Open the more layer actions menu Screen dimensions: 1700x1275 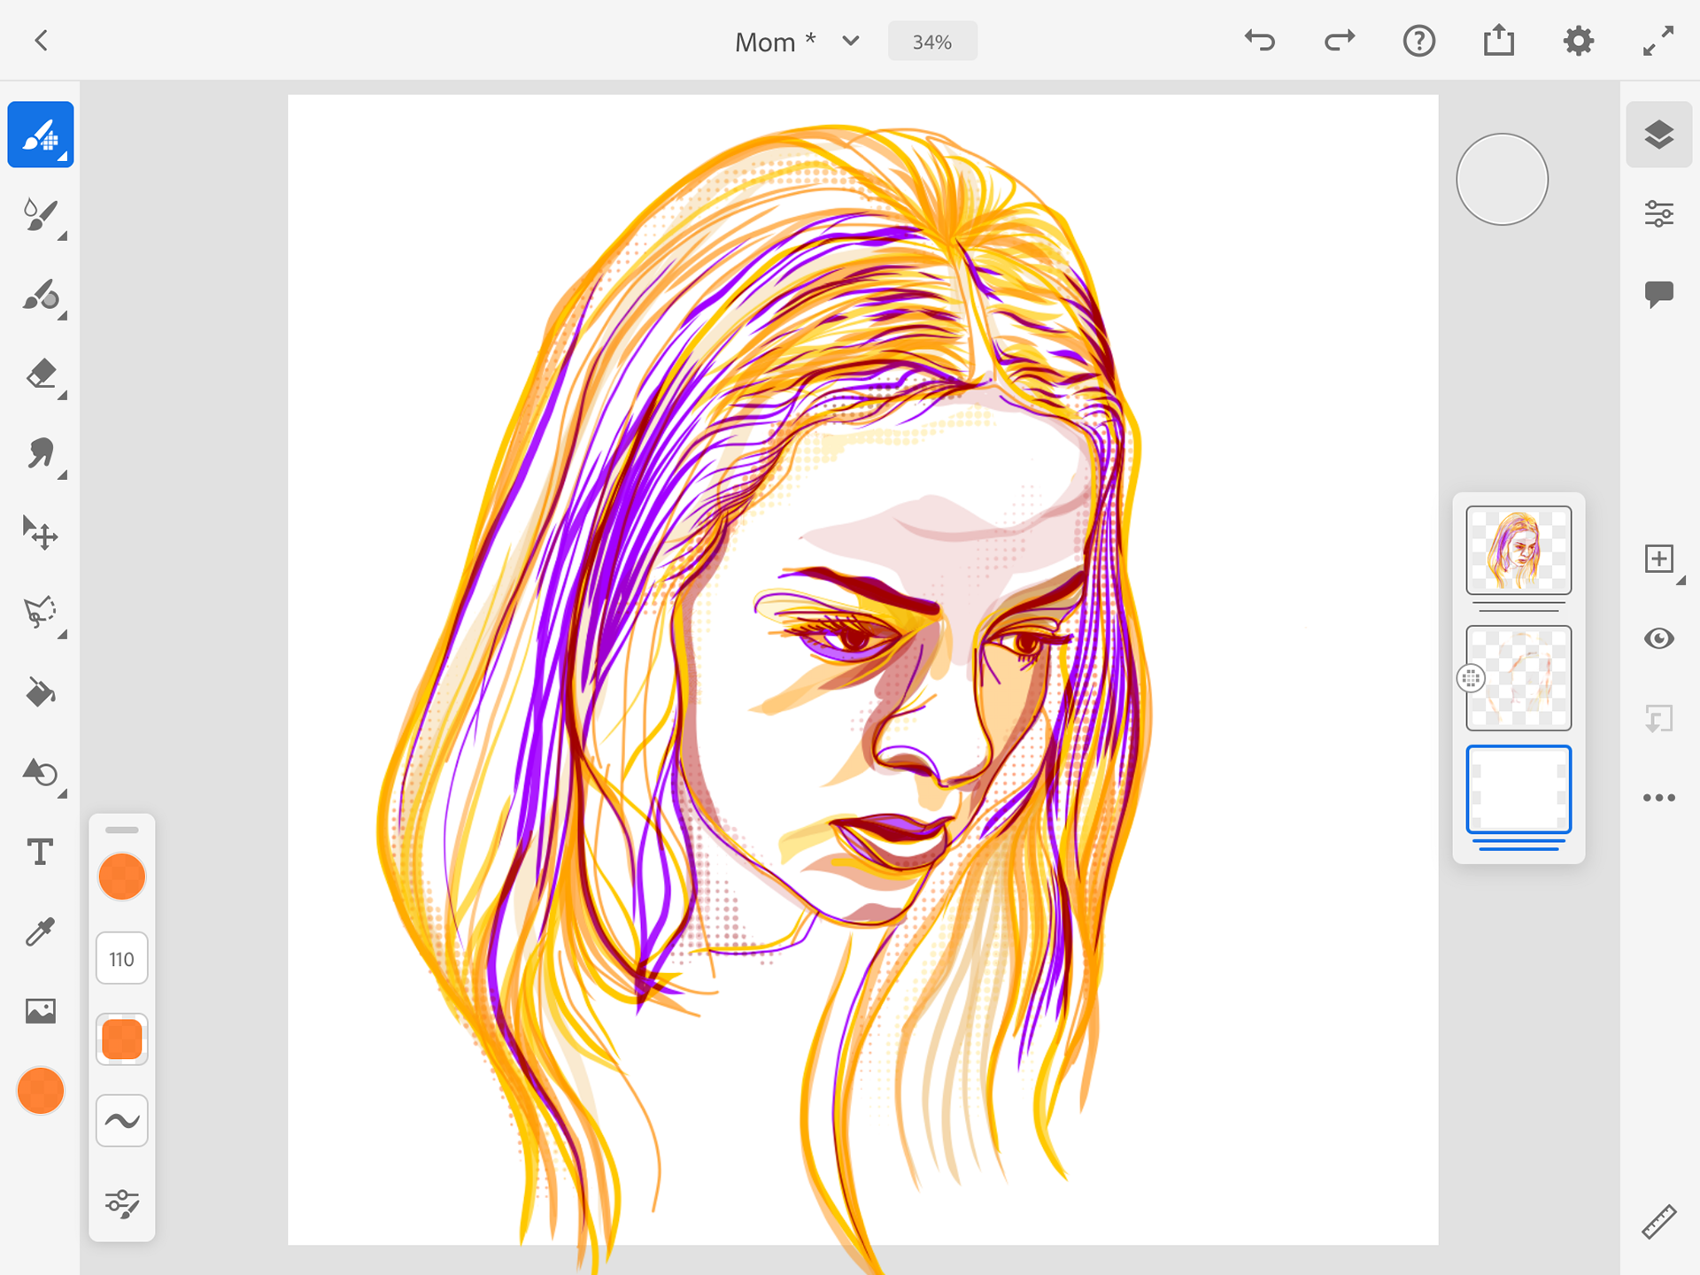tap(1658, 798)
